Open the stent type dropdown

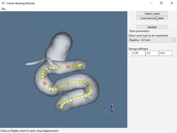[152, 40]
